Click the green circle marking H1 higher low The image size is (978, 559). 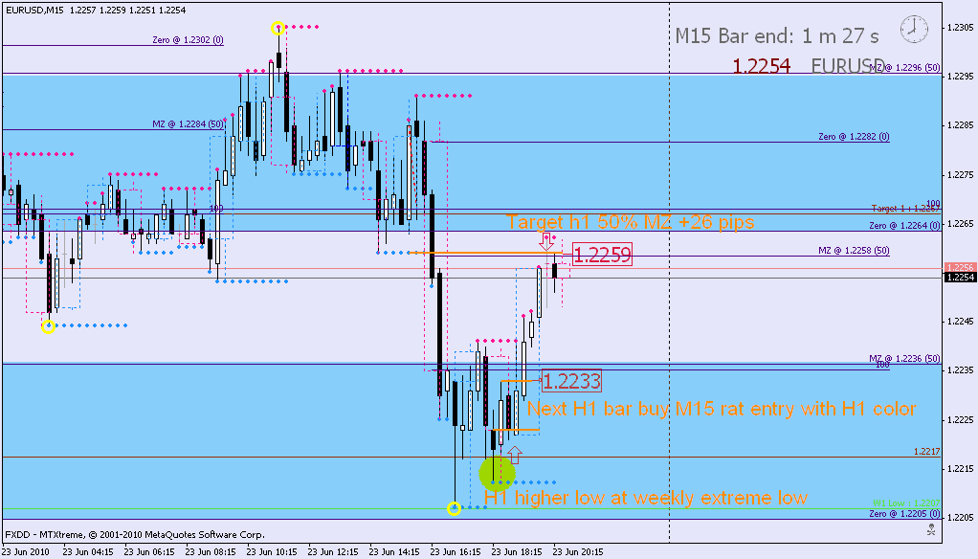pyautogui.click(x=497, y=473)
